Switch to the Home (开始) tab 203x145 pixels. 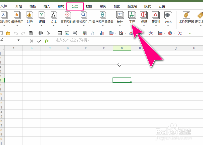tap(19, 6)
